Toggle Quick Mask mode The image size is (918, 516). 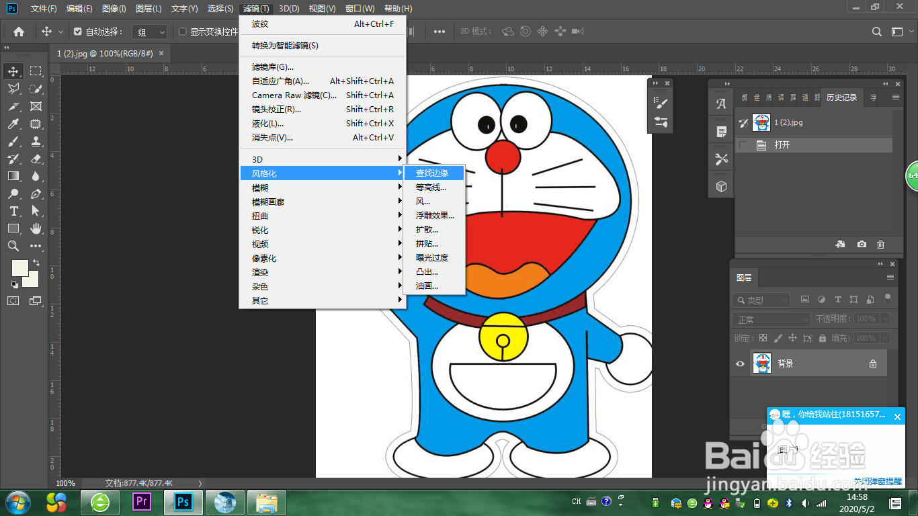click(x=13, y=301)
